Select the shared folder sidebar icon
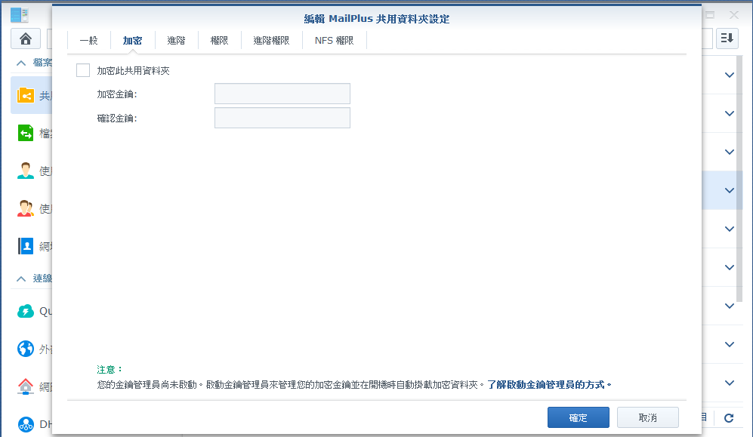 [26, 95]
